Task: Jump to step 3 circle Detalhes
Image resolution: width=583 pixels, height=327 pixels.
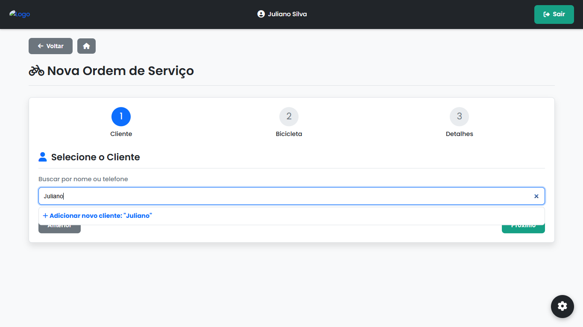Action: [x=459, y=116]
